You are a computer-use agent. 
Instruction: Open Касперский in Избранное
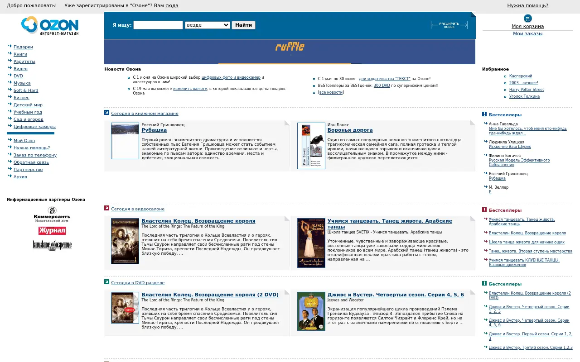click(x=521, y=76)
